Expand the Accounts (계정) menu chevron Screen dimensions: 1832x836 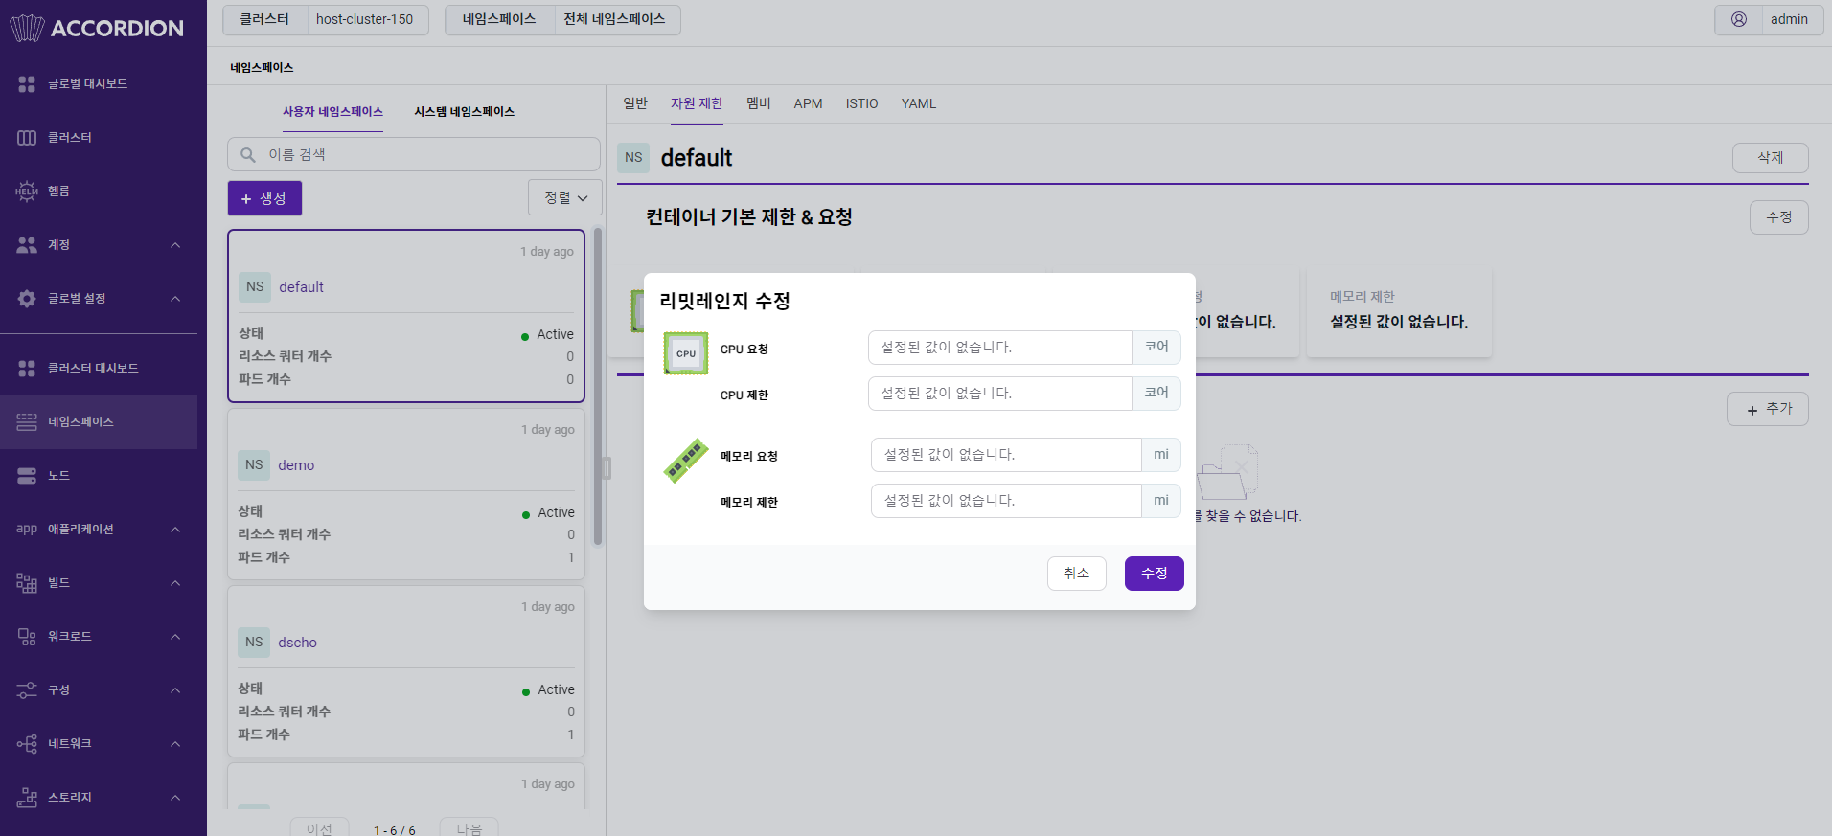pyautogui.click(x=175, y=245)
